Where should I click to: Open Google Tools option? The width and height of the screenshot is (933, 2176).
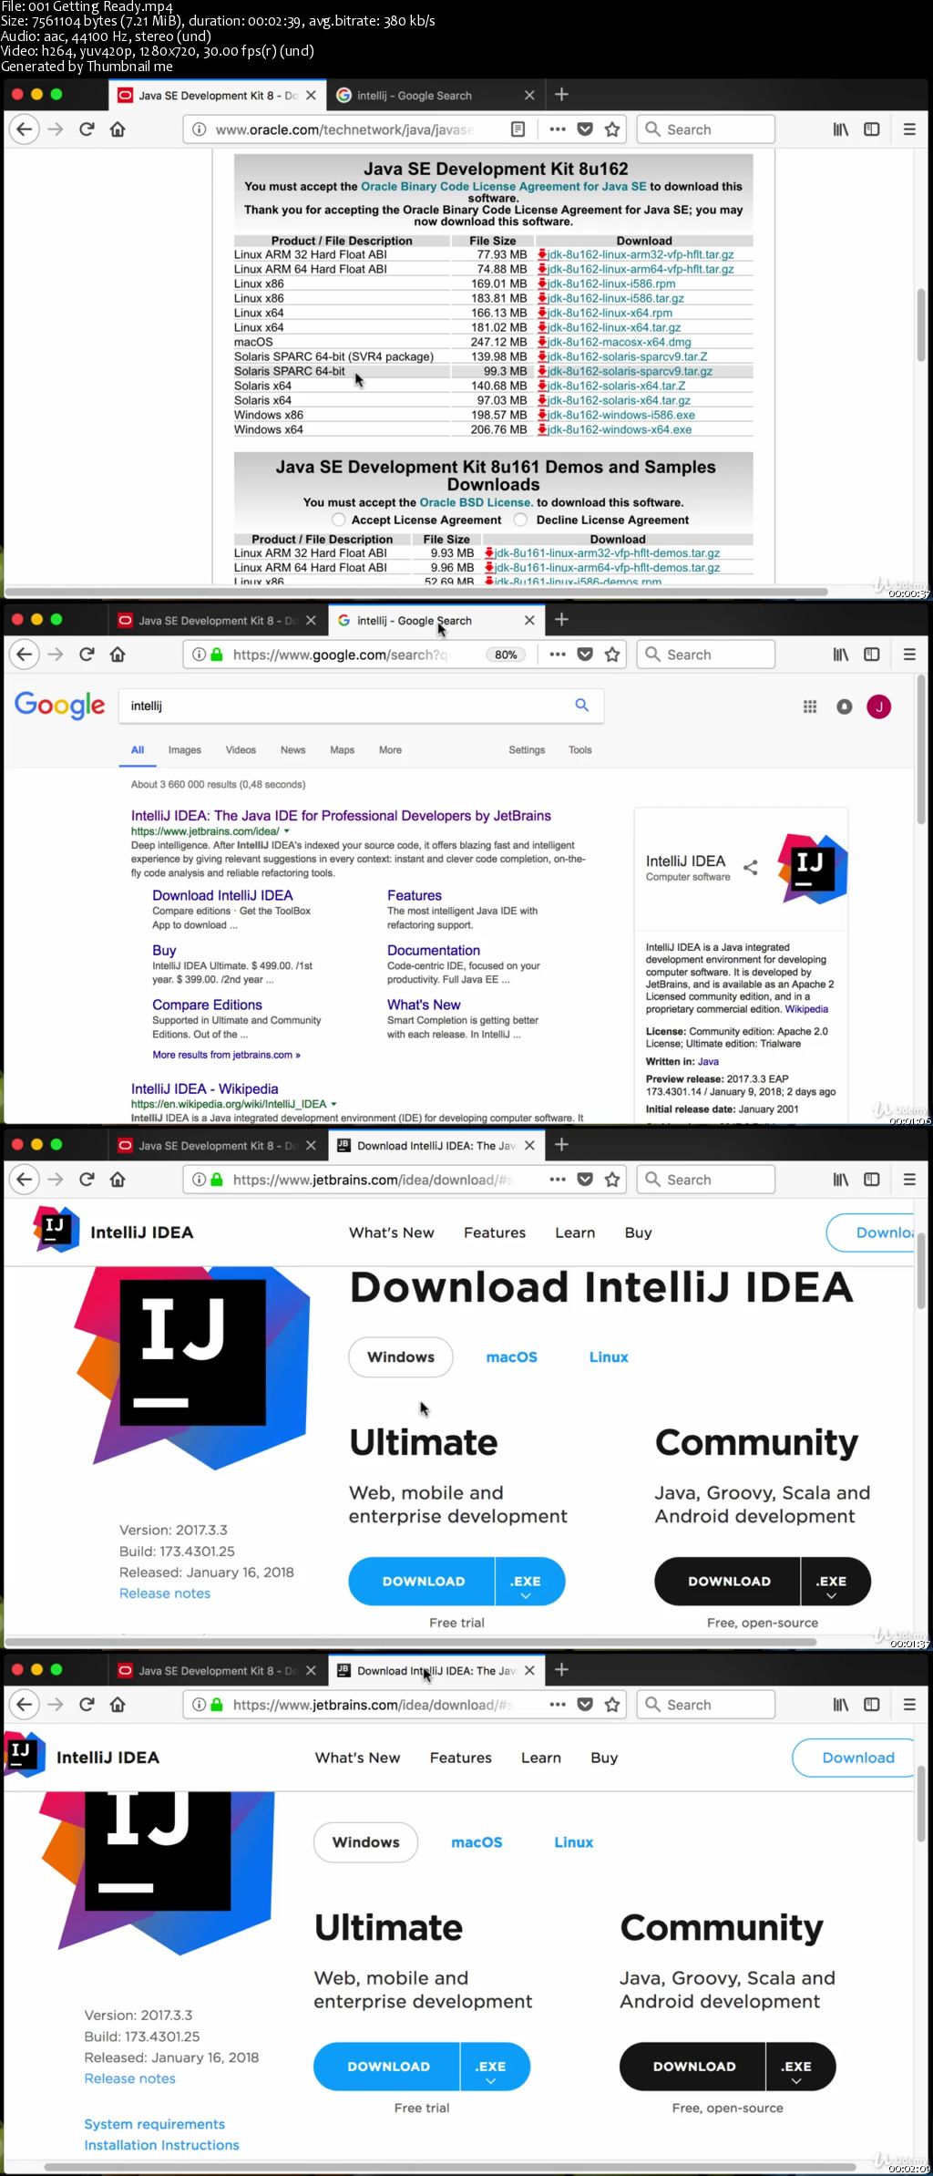pyautogui.click(x=580, y=749)
